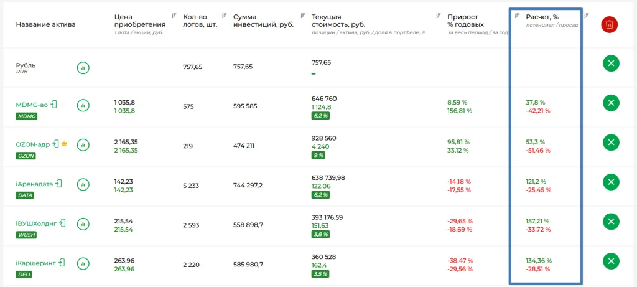Click the Название актива column header
637x287 pixels.
coord(45,25)
